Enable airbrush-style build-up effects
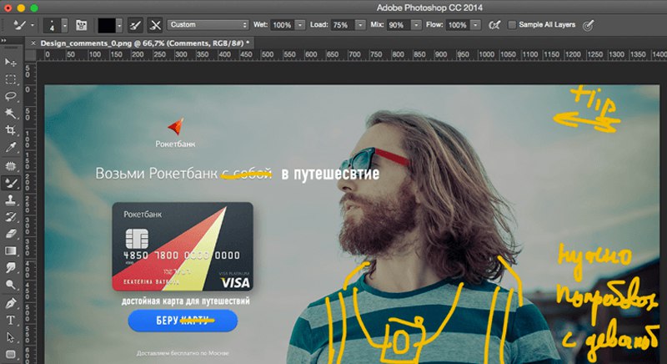The width and height of the screenshot is (667, 364). click(x=494, y=25)
